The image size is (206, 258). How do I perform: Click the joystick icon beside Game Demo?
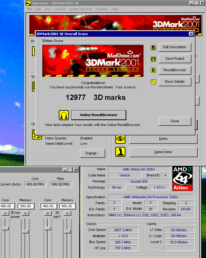coord(120,152)
